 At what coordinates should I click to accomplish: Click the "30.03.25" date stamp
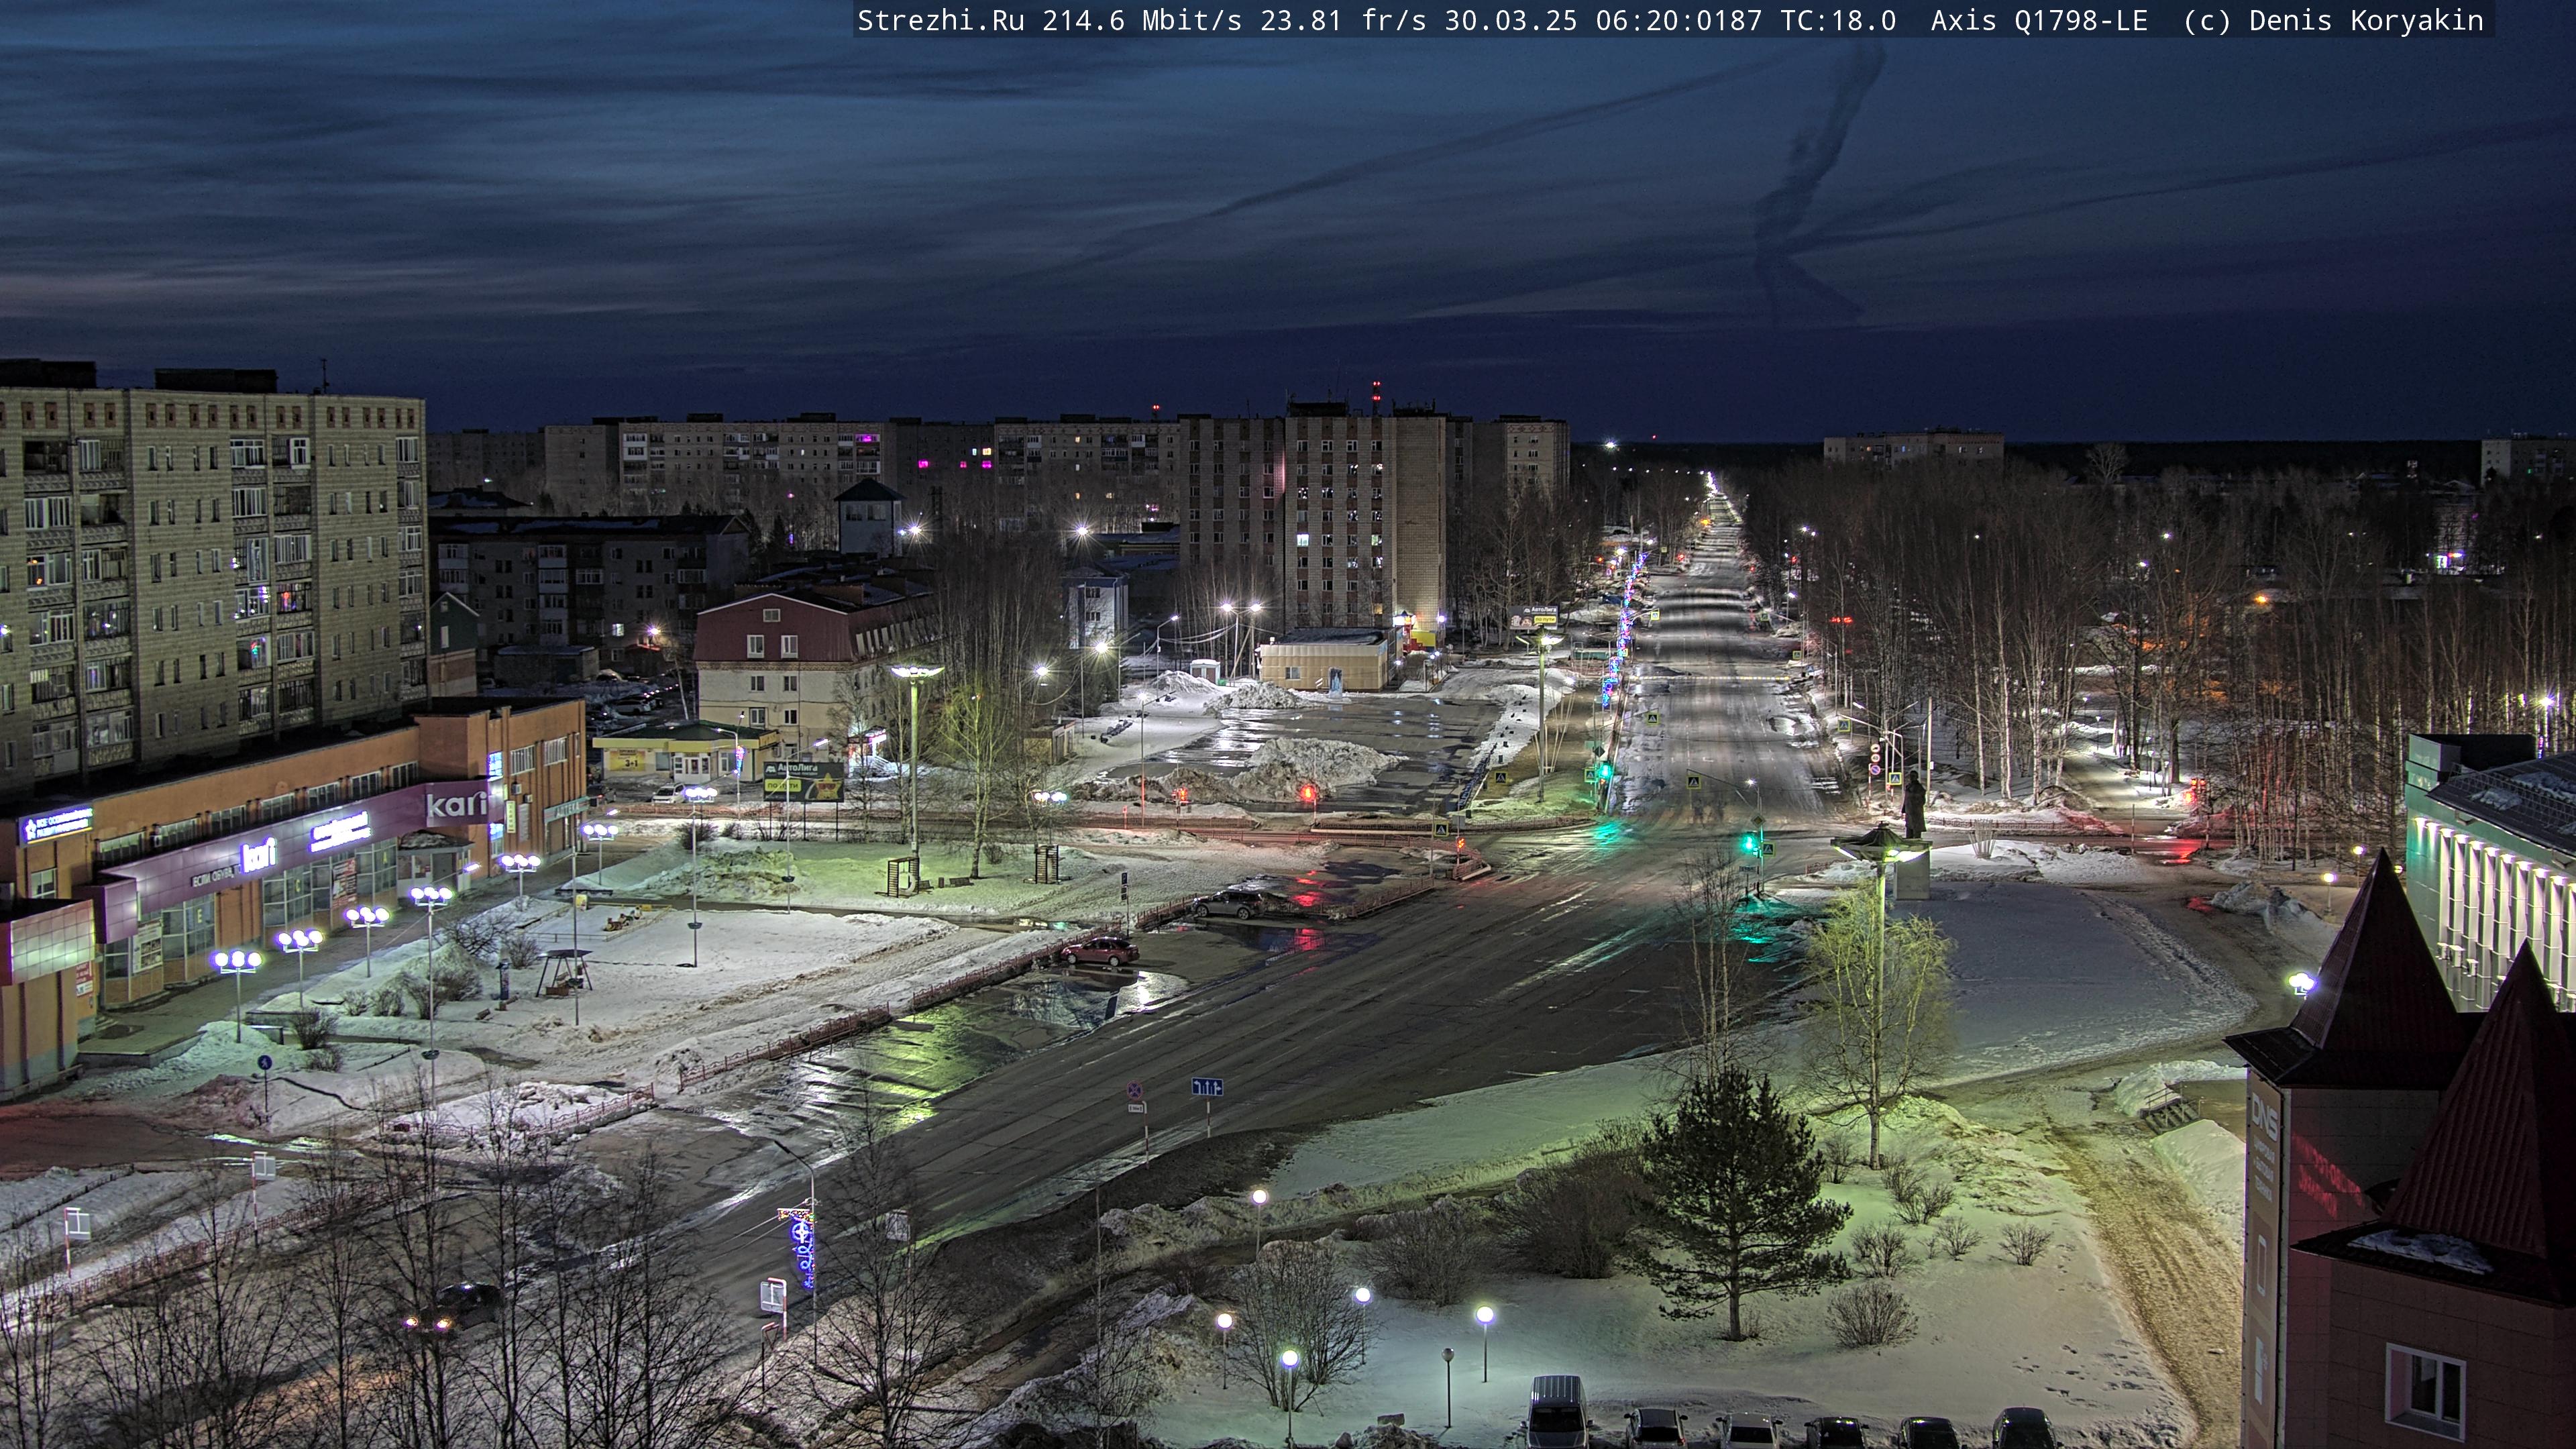1511,21
